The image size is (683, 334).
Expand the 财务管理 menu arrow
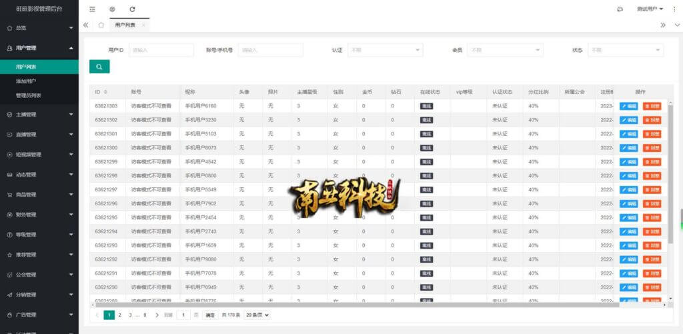tap(71, 215)
